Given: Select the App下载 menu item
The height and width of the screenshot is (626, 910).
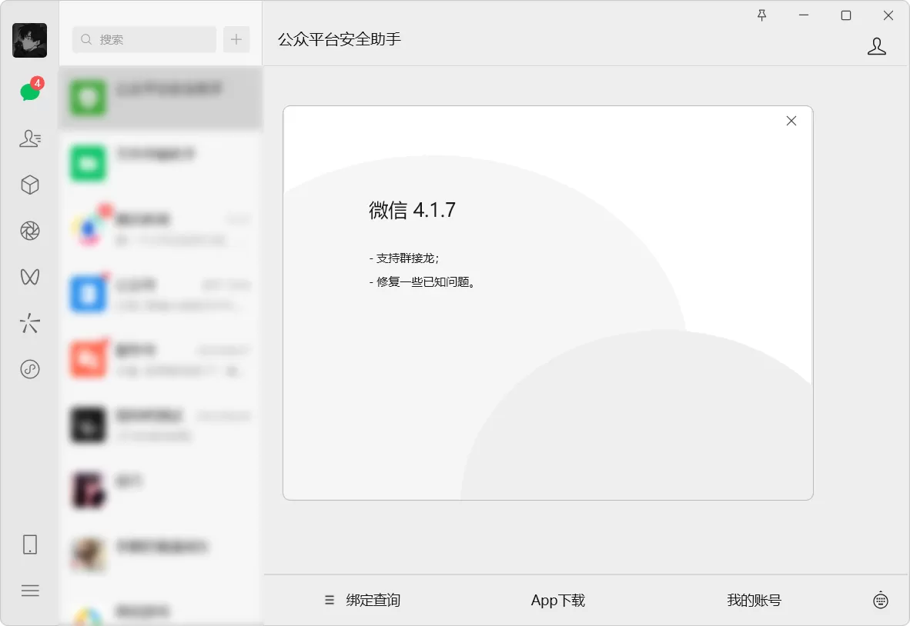Looking at the screenshot, I should [557, 600].
